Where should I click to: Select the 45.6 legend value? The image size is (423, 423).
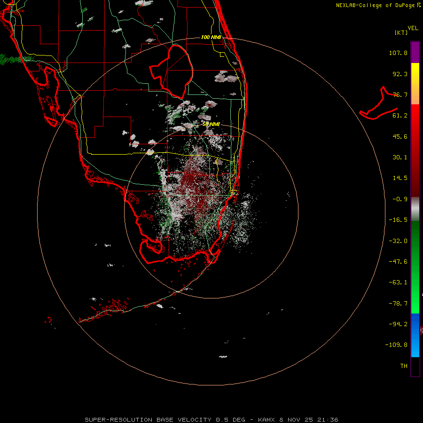point(400,136)
